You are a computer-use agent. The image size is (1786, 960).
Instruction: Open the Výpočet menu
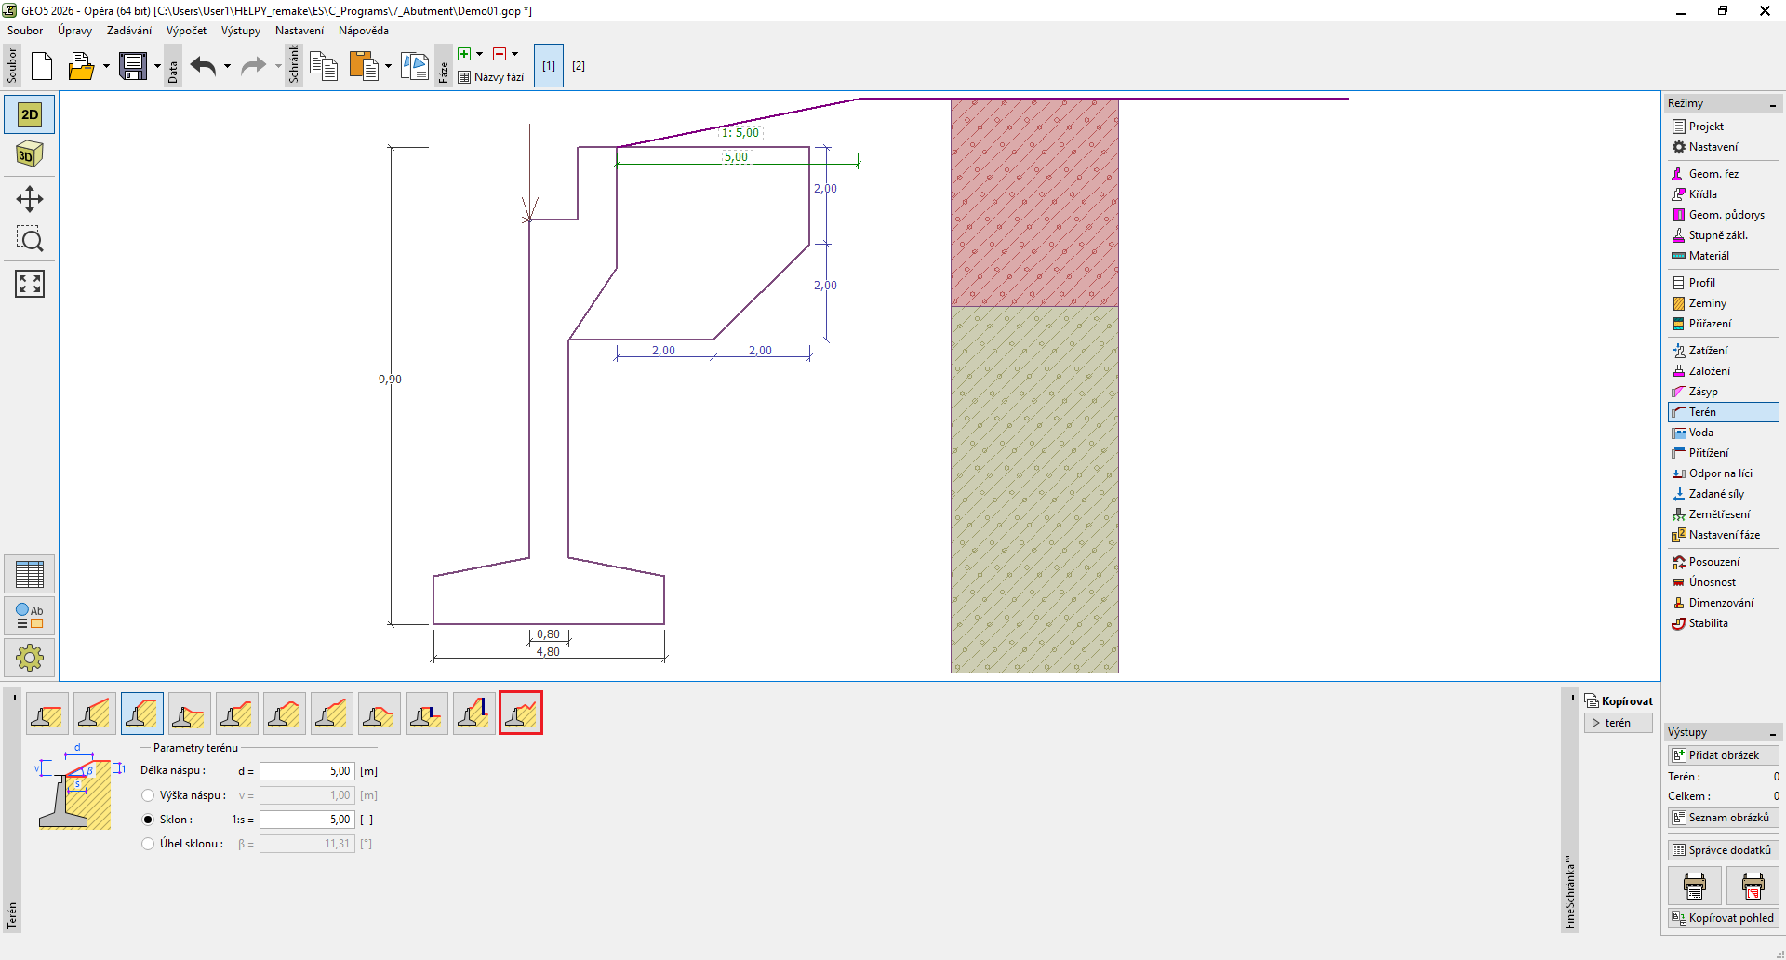click(x=186, y=31)
